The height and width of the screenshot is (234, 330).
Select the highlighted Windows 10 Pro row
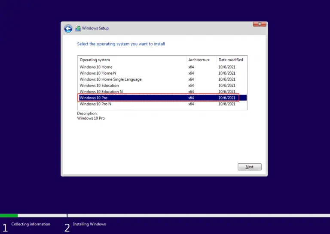click(162, 98)
